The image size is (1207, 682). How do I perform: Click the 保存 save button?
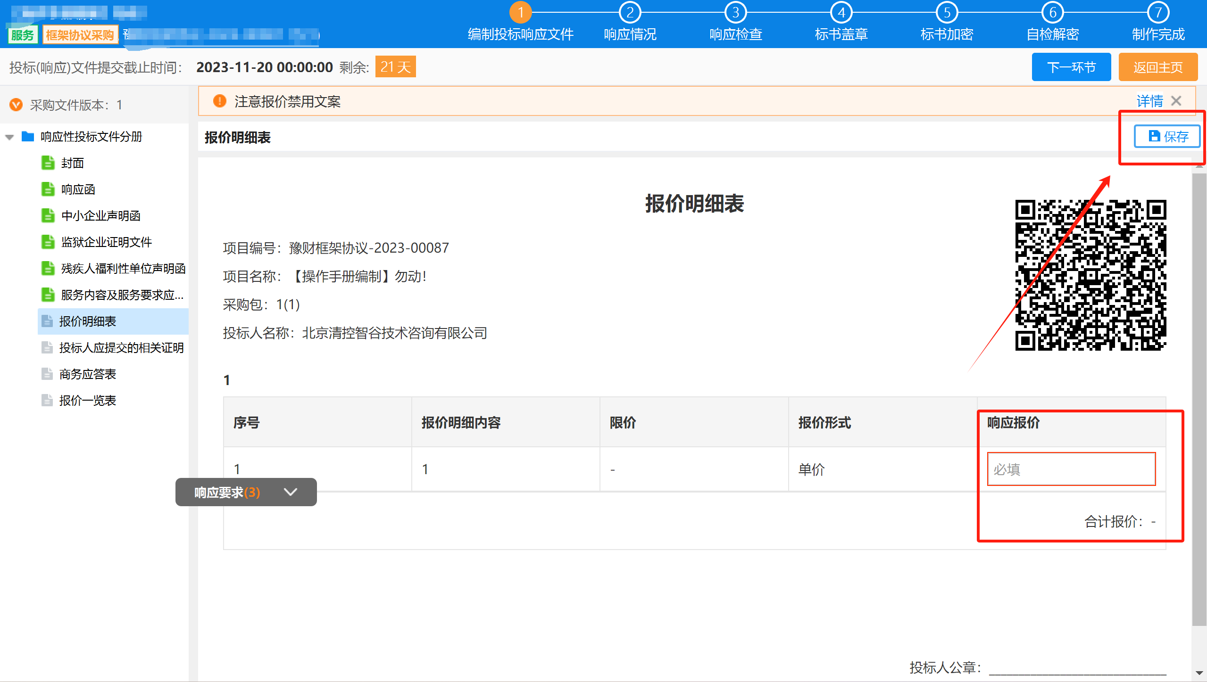(x=1167, y=137)
